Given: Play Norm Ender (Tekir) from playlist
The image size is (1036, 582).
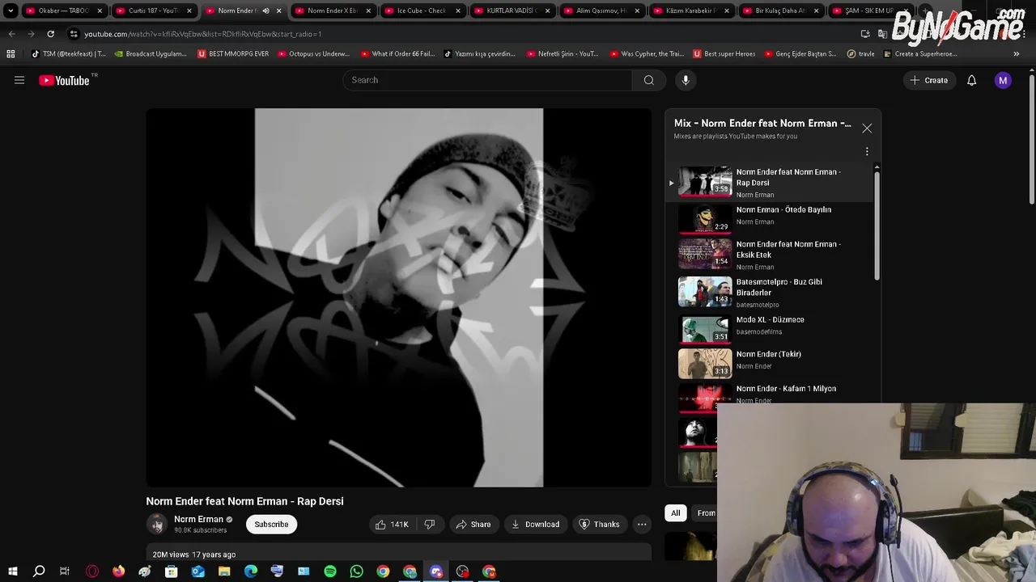Looking at the screenshot, I should pos(769,364).
